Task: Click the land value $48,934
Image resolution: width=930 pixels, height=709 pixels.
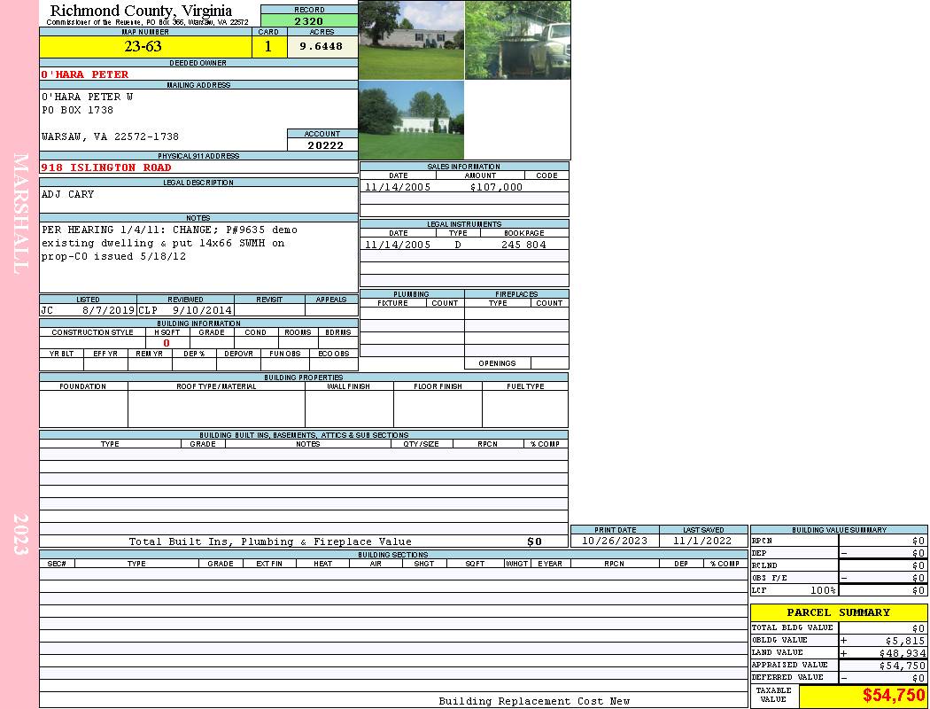Action: [x=902, y=652]
